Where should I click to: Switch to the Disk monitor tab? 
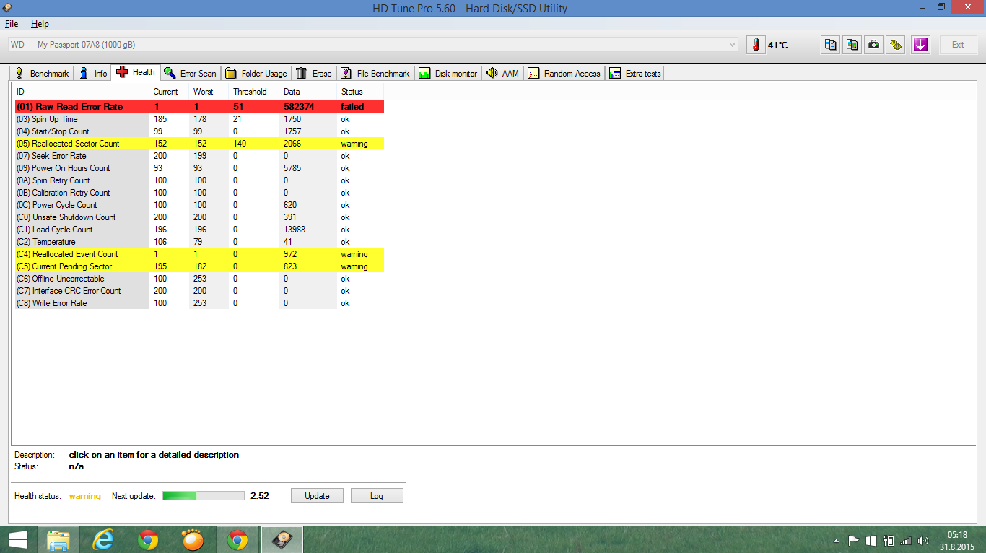coord(448,73)
